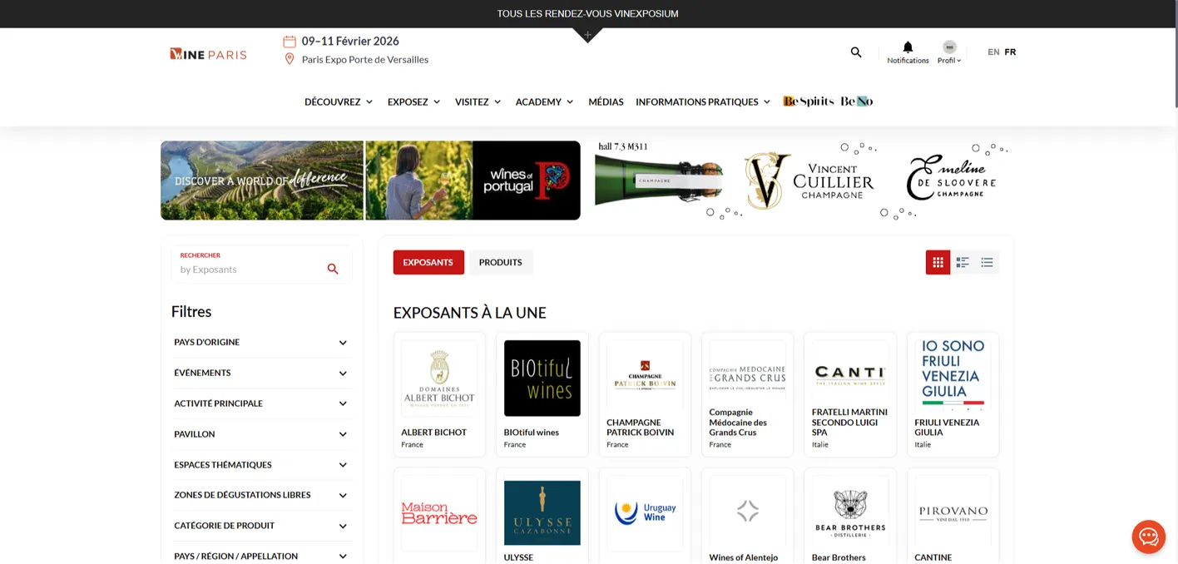The image size is (1178, 564).
Task: Open BIOtiful wines exhibitor logo
Action: pos(542,378)
